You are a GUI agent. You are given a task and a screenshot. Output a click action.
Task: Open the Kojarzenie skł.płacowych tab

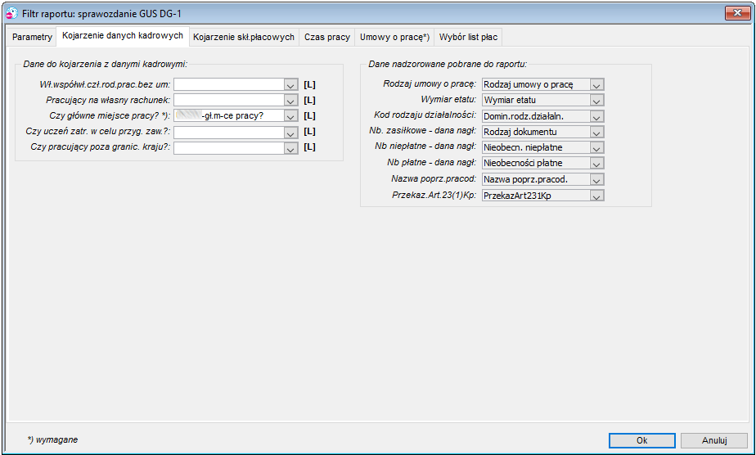pos(244,37)
